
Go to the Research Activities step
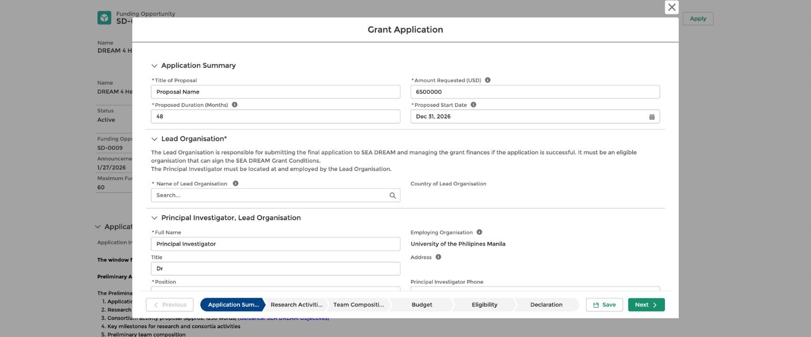click(296, 305)
